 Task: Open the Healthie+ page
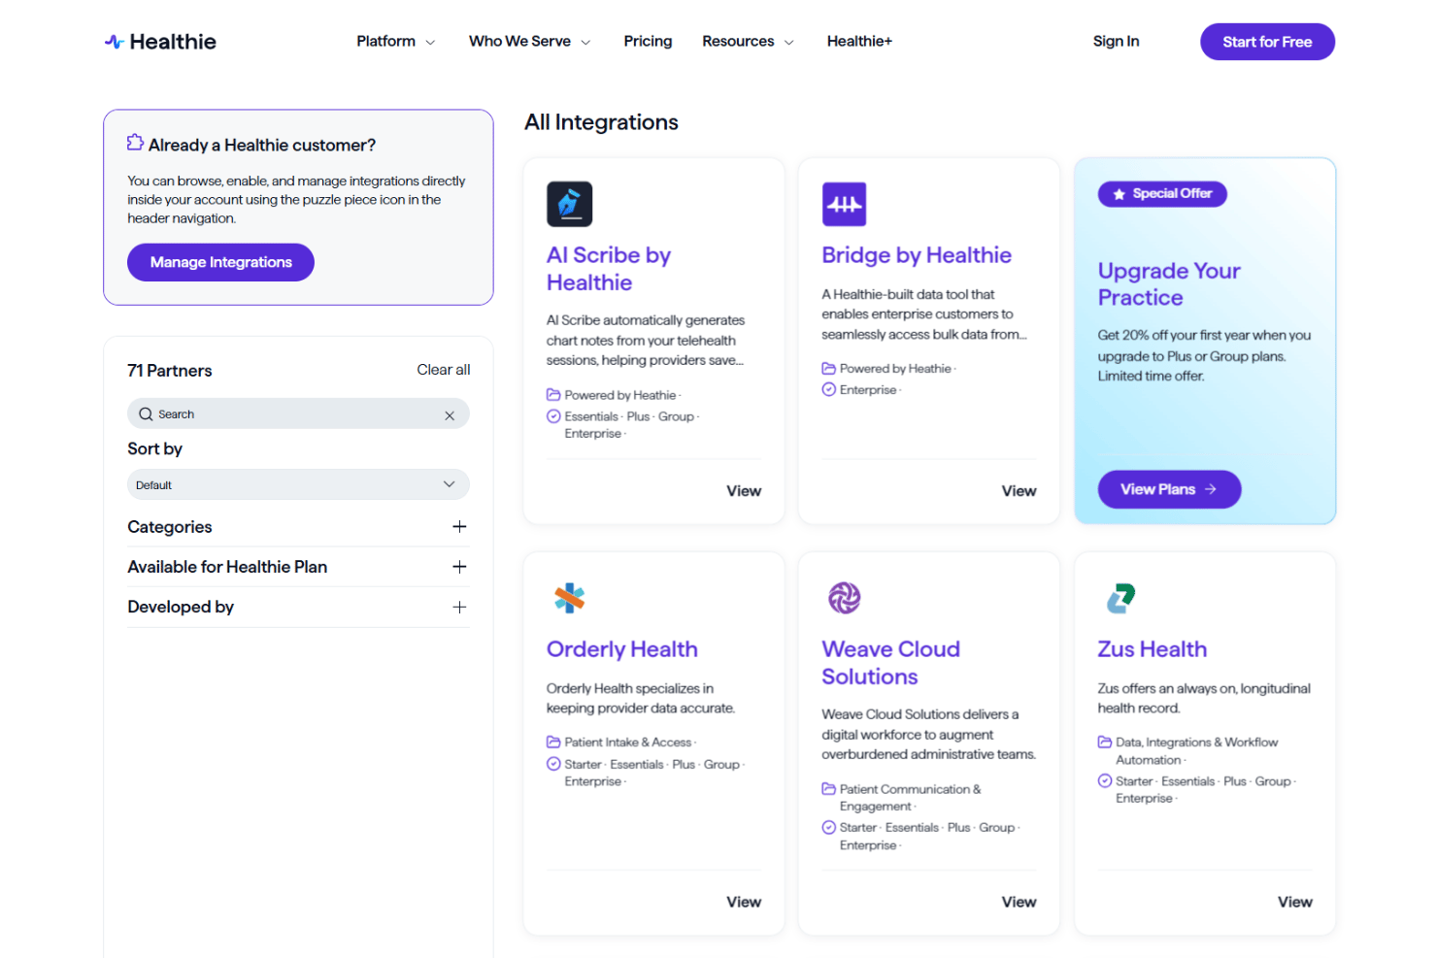(x=859, y=42)
